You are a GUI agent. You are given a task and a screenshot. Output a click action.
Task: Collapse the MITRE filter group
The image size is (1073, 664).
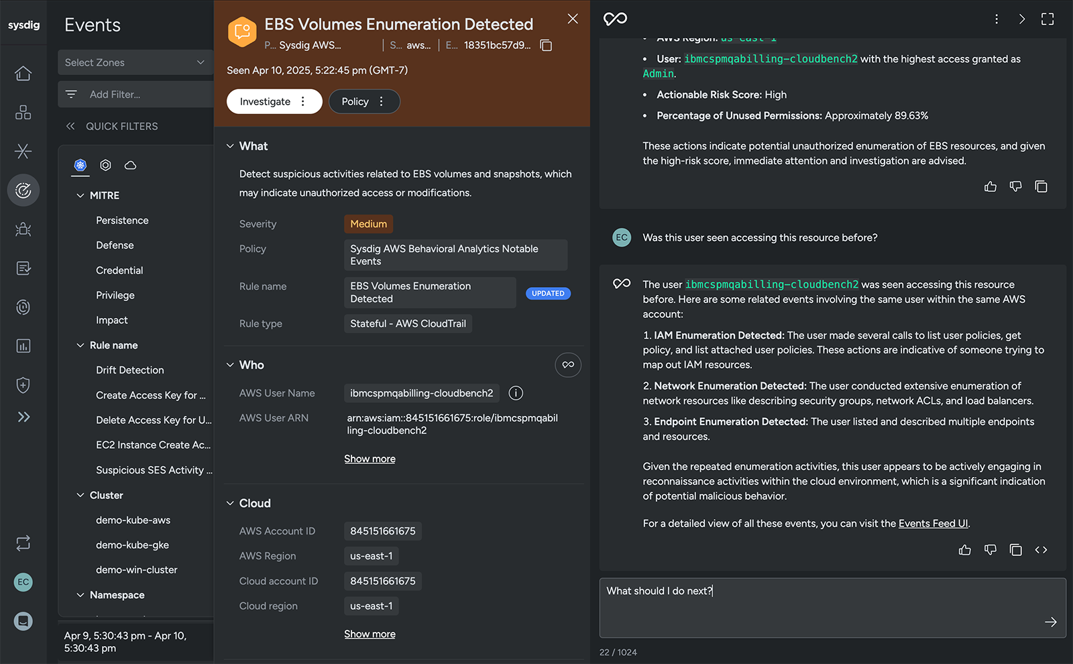80,195
